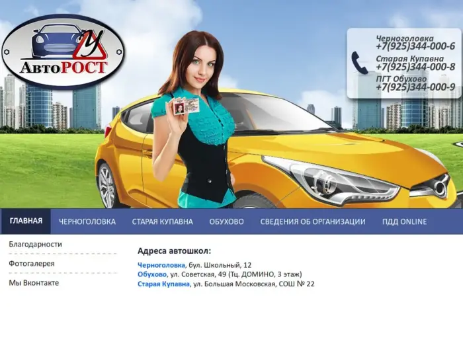Click address text бул. Школьный, 12
Image resolution: width=463 pixels, height=353 pixels.
point(220,265)
